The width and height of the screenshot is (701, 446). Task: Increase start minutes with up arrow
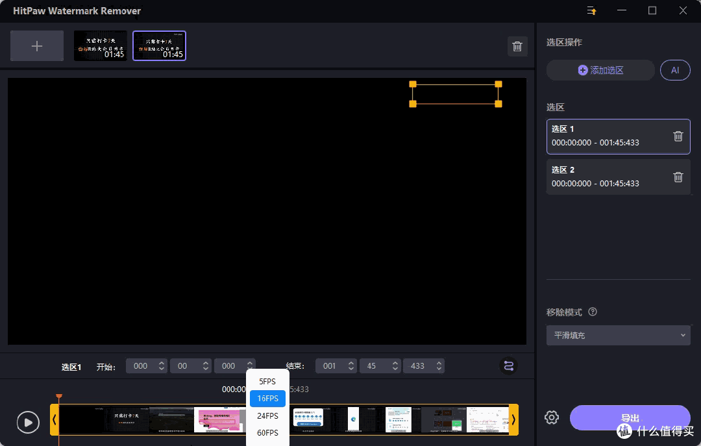(x=162, y=363)
